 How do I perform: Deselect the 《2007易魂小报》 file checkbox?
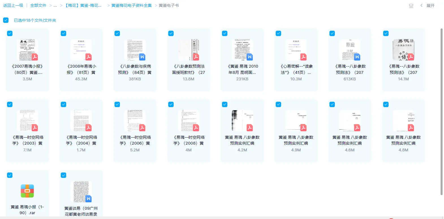click(10, 33)
